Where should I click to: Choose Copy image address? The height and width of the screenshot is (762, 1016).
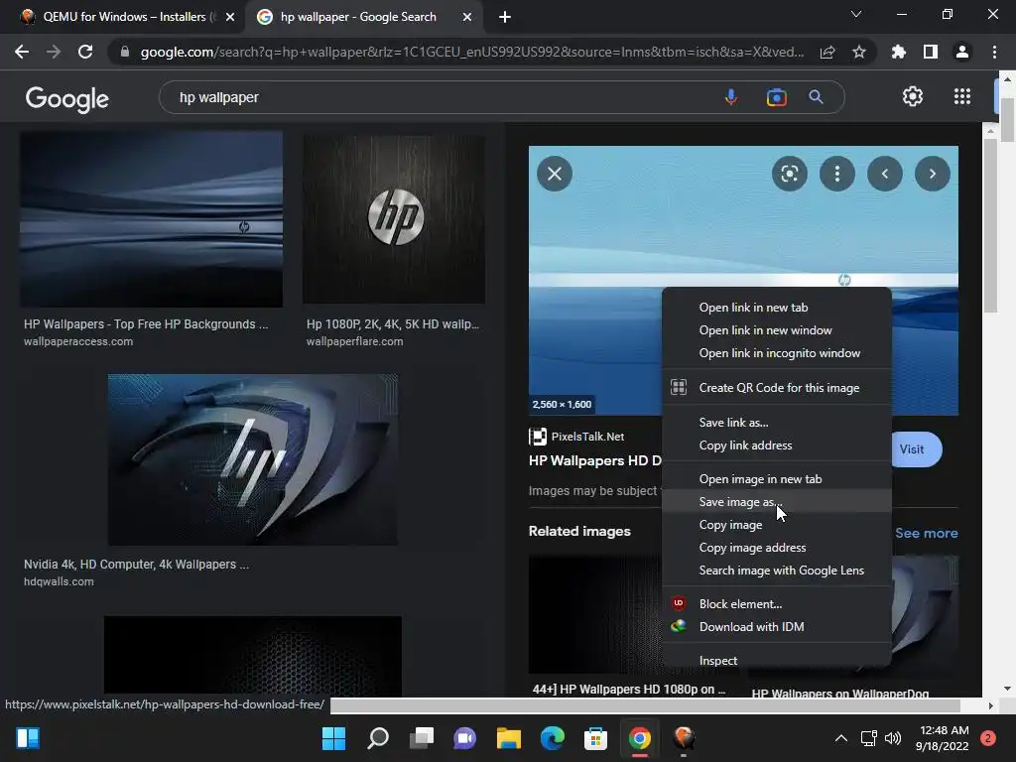[x=777, y=548]
